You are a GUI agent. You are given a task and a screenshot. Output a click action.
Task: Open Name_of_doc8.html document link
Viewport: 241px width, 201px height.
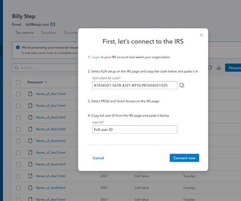tap(51, 187)
